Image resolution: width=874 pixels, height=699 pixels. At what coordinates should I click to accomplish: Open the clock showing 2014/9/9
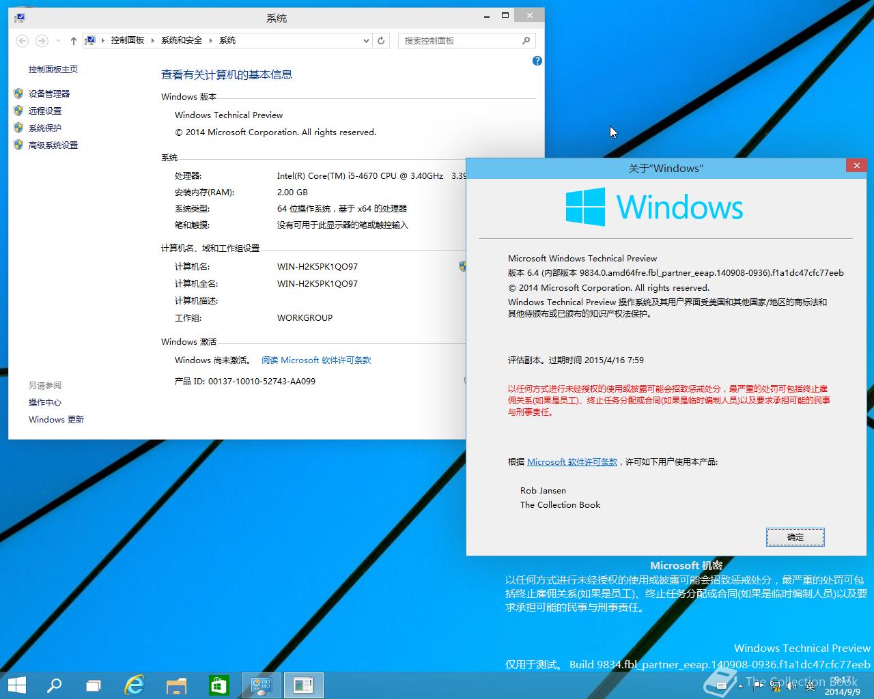pos(842,686)
